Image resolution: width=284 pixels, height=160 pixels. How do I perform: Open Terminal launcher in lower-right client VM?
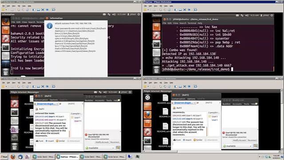[148, 140]
